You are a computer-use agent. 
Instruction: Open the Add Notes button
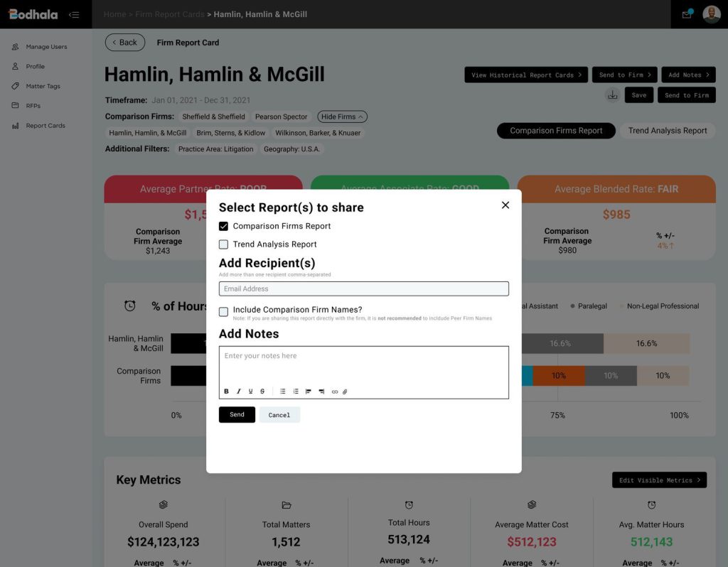point(688,75)
